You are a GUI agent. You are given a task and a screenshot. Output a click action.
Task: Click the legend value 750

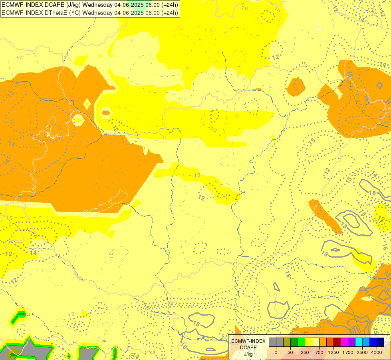coord(319,352)
